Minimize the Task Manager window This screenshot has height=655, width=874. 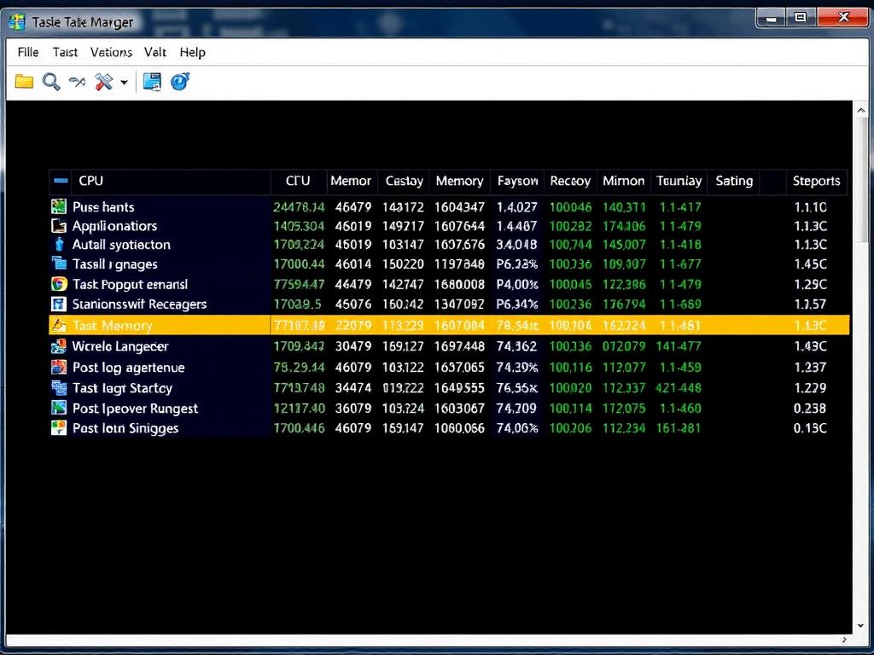pyautogui.click(x=772, y=19)
